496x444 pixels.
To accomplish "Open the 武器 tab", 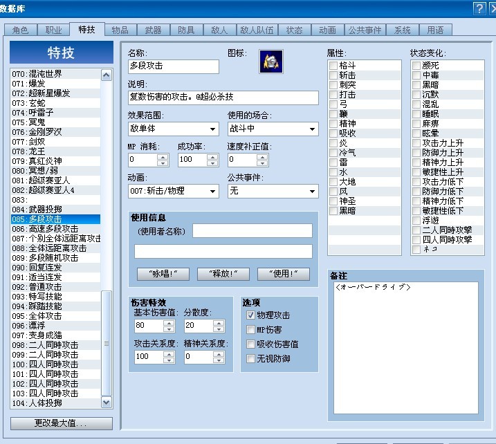I will pyautogui.click(x=153, y=30).
